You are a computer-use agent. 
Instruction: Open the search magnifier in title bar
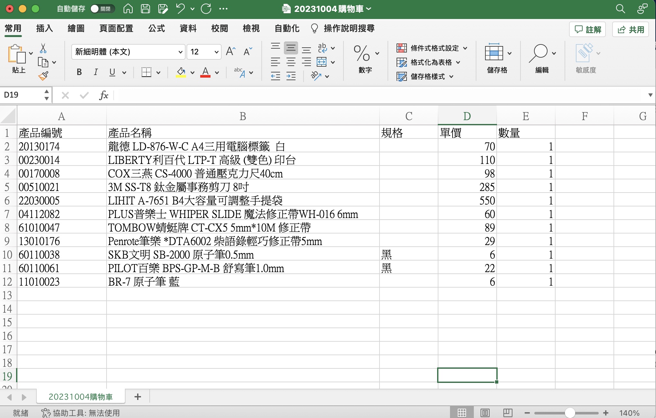click(x=620, y=9)
